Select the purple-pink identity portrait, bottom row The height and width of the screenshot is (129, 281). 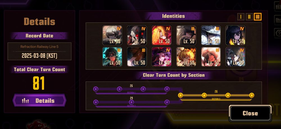click(162, 57)
